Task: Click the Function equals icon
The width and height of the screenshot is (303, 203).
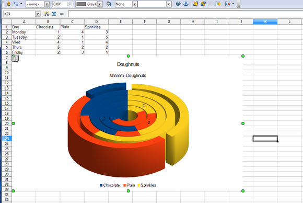Action: pos(62,14)
